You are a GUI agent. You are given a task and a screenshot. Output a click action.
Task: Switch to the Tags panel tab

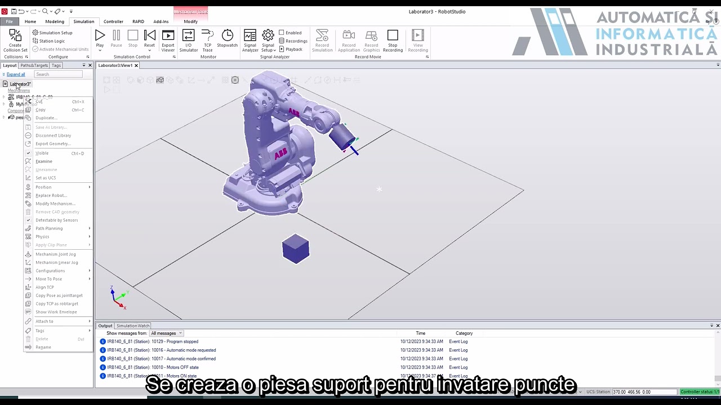[x=56, y=65]
